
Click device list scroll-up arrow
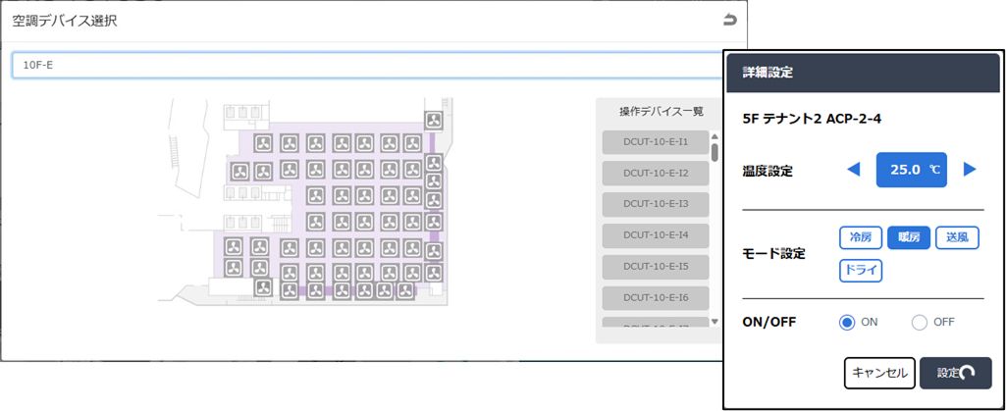click(715, 138)
